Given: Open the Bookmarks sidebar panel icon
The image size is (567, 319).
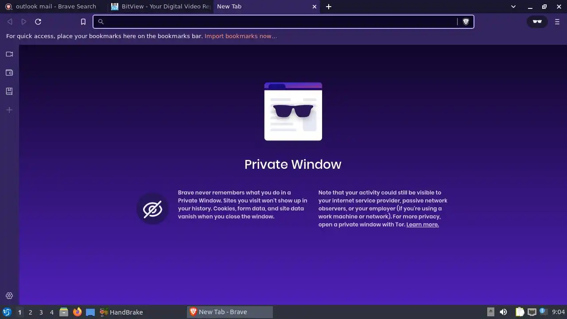Looking at the screenshot, I should tap(9, 91).
